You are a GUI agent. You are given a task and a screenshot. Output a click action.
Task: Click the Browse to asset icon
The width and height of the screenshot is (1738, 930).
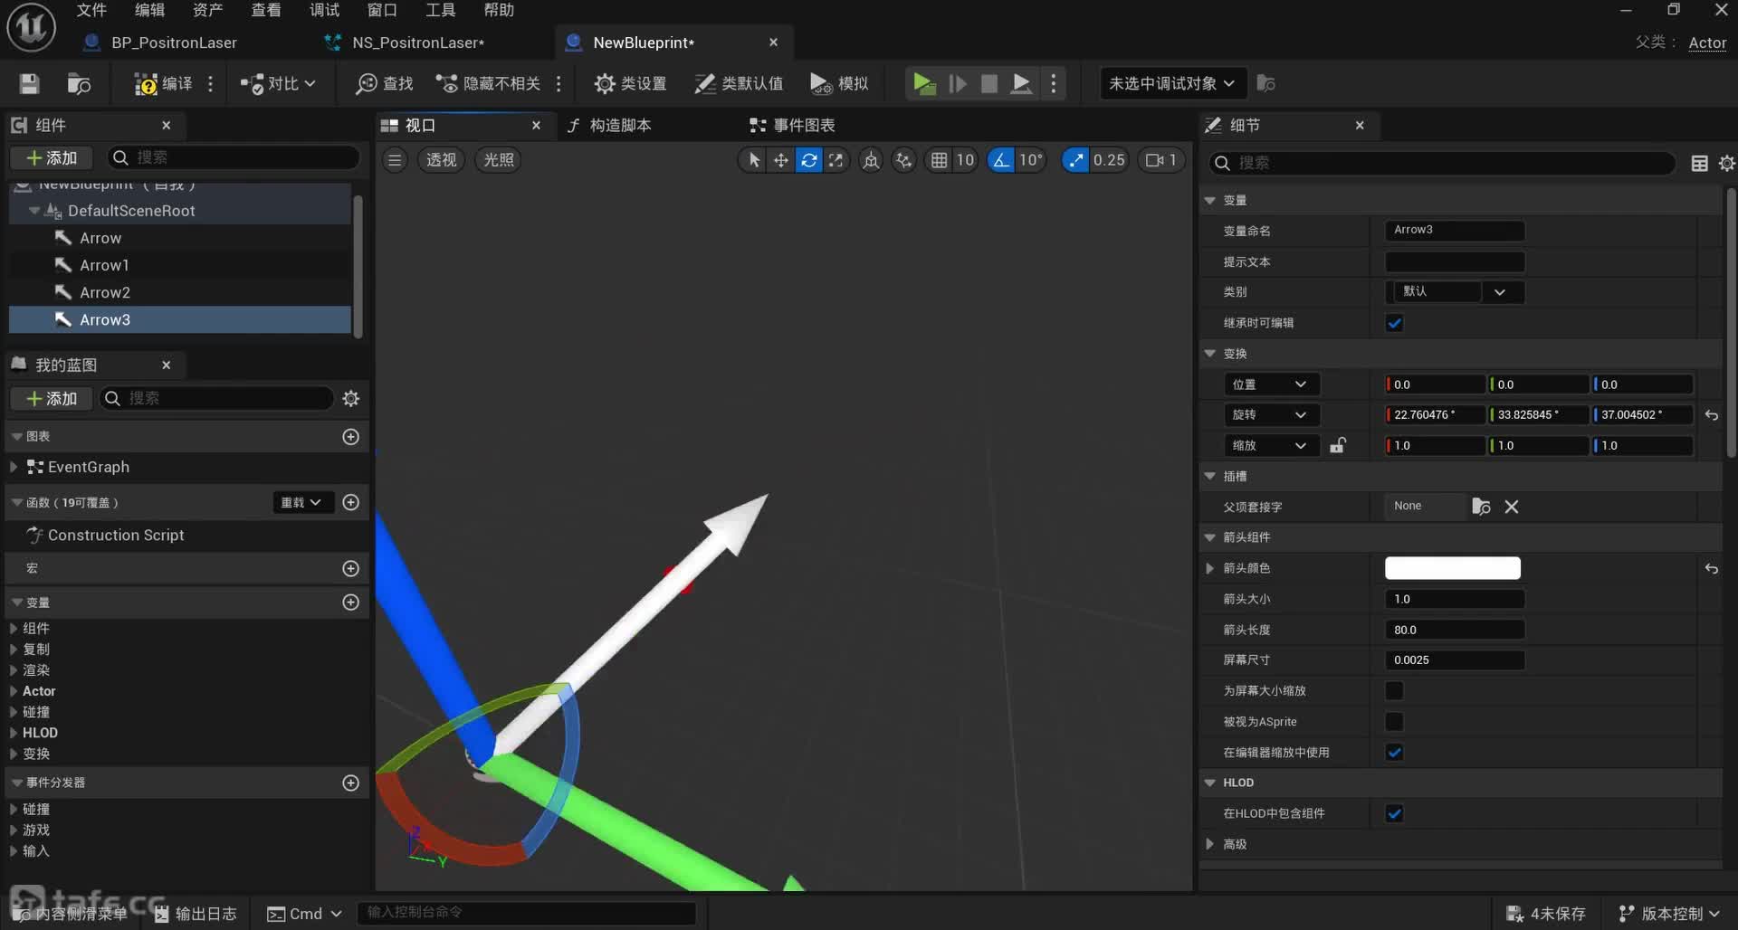click(79, 84)
